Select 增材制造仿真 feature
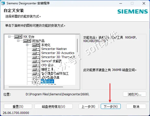This screenshot has width=150, height=116. 50,78
